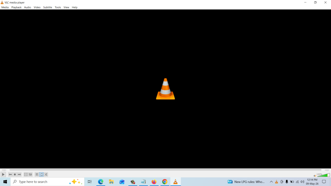Screen dimensions: 331x186
Task: Restore down the VLC window
Action: click(315, 3)
